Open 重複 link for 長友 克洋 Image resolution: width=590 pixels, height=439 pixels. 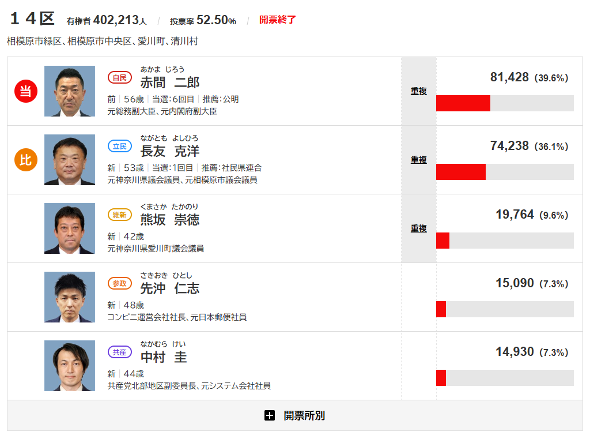coord(419,160)
